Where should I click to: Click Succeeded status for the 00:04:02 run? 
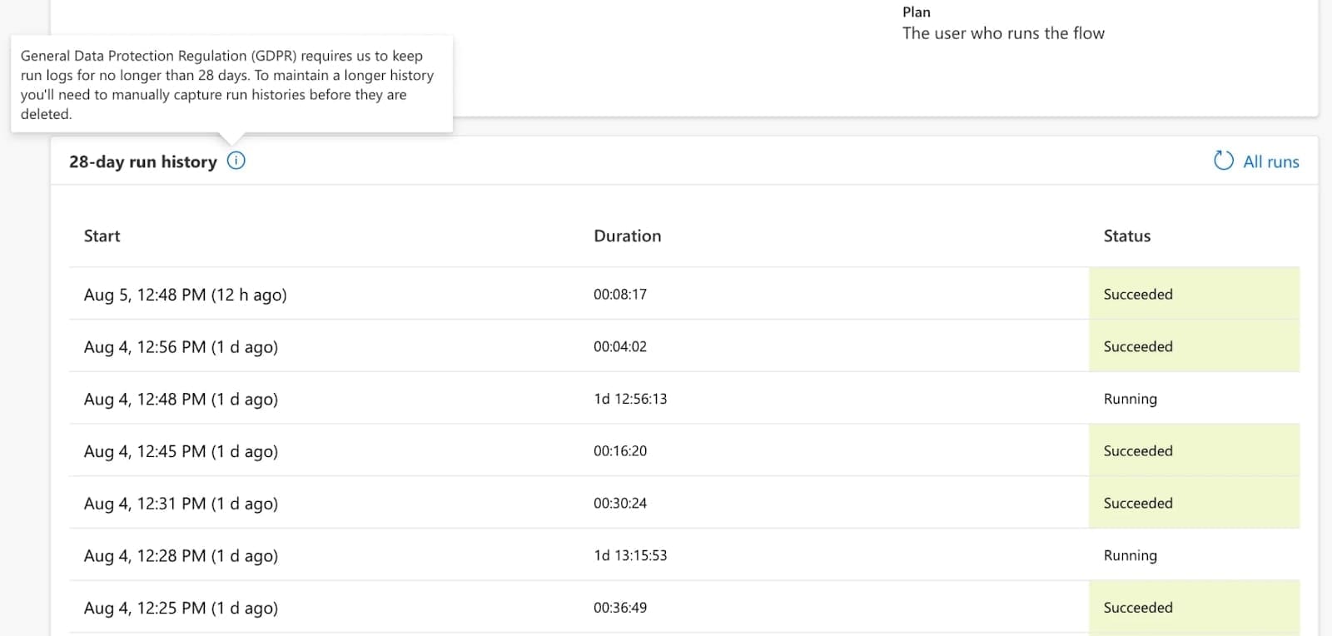coord(1194,346)
